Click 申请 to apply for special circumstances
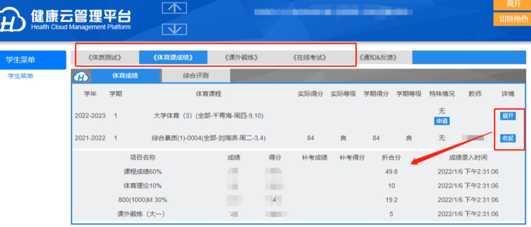 point(442,121)
